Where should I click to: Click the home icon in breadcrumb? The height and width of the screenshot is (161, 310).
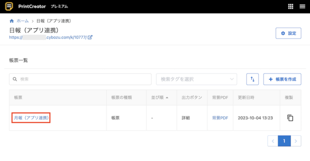tap(12, 21)
